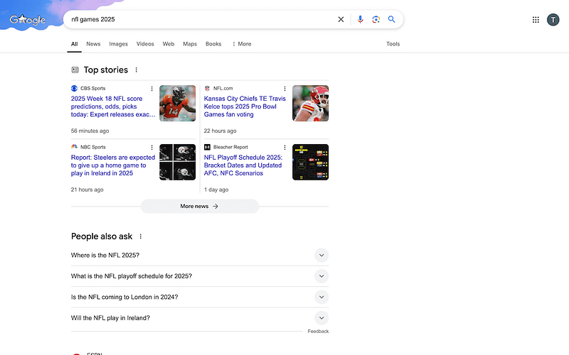The width and height of the screenshot is (569, 355).
Task: Open the Google apps grid
Action: click(x=536, y=20)
